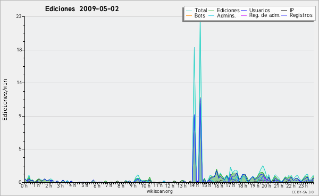Click the x-axis label '6 h'

(97, 185)
